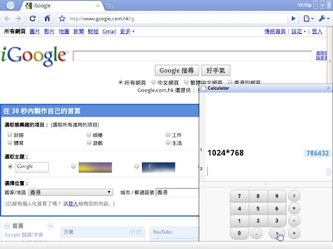The image size is (333, 249).
Task: Open the 傳統首頁 classic home link
Action: [275, 32]
